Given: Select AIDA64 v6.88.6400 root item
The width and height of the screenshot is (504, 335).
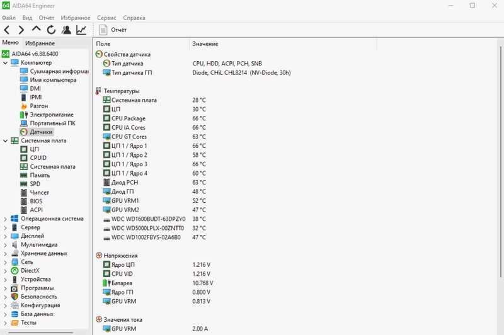Looking at the screenshot, I should click(x=35, y=54).
